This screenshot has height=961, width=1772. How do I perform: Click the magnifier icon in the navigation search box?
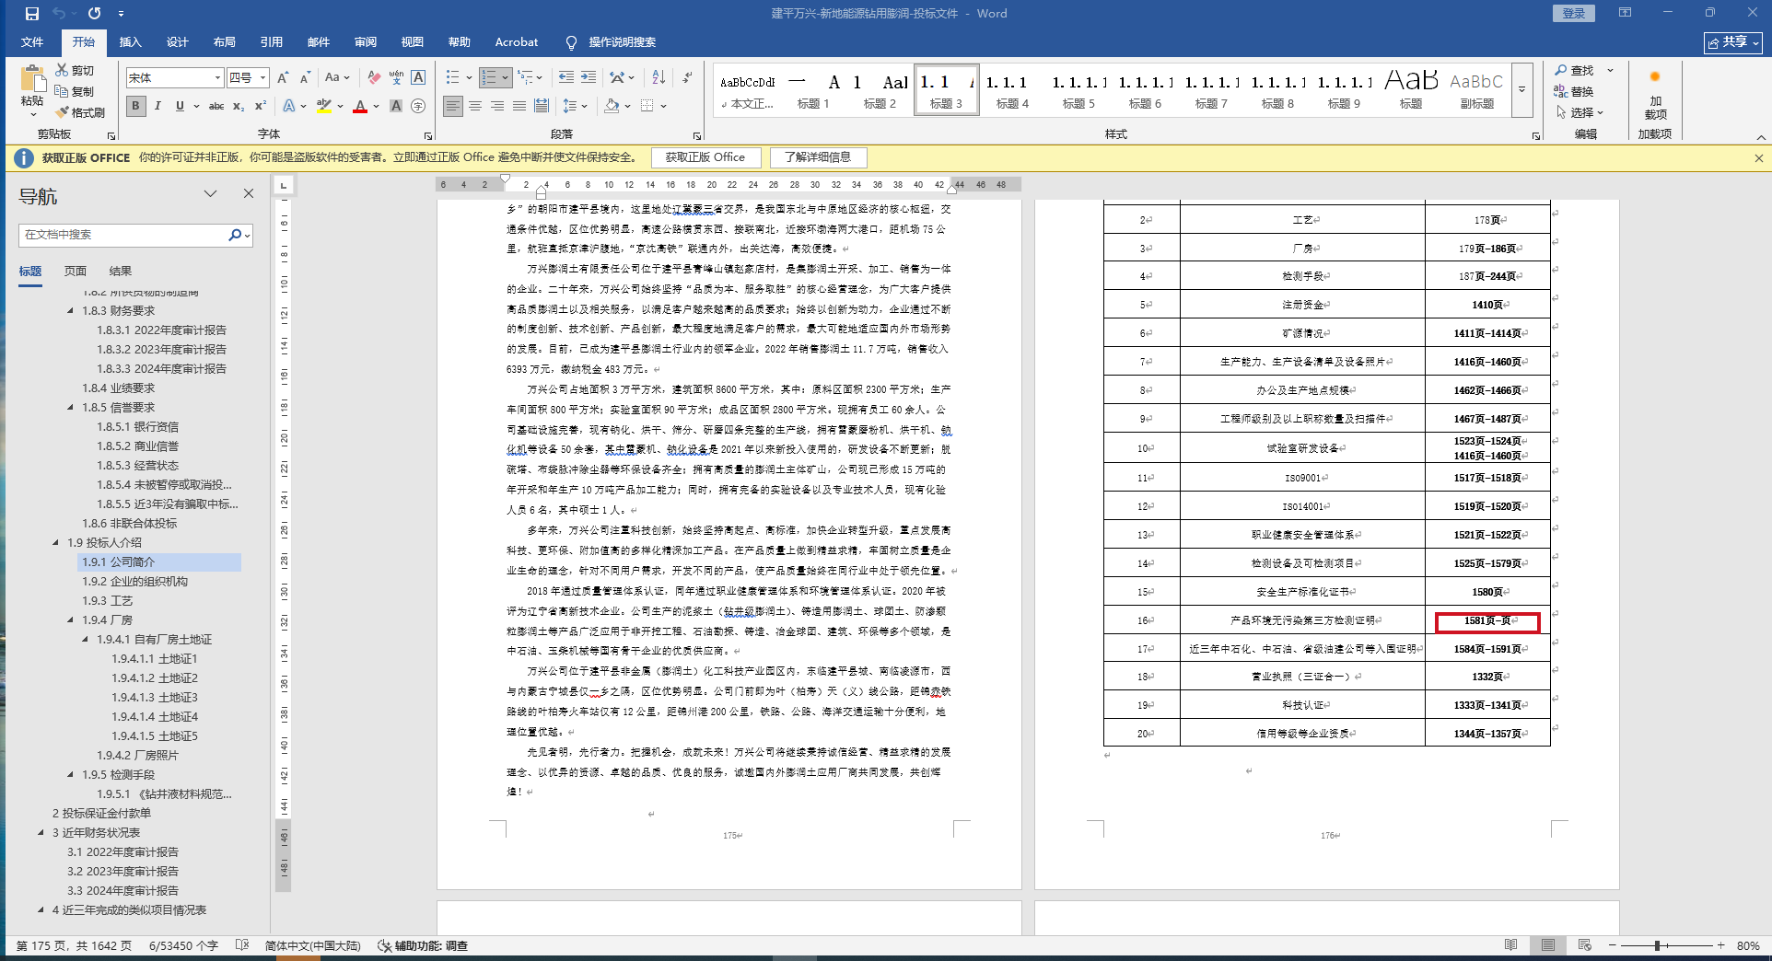pyautogui.click(x=236, y=235)
